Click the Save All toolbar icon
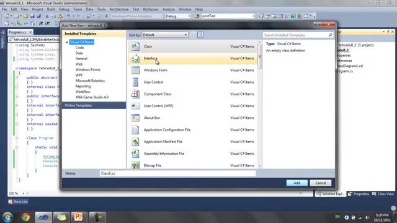 point(38,16)
